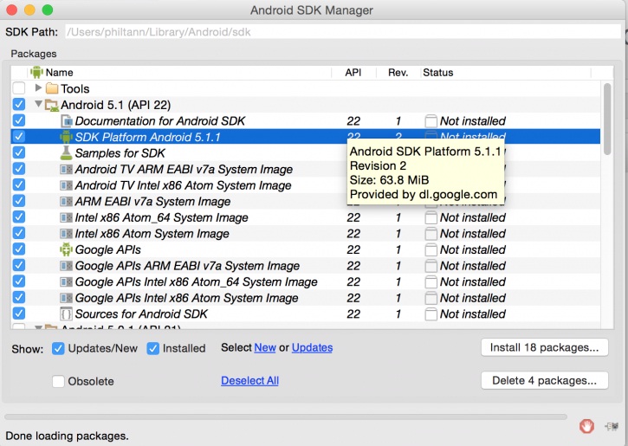Image resolution: width=628 pixels, height=446 pixels.
Task: Sort packages by the Status column header
Action: pos(437,73)
